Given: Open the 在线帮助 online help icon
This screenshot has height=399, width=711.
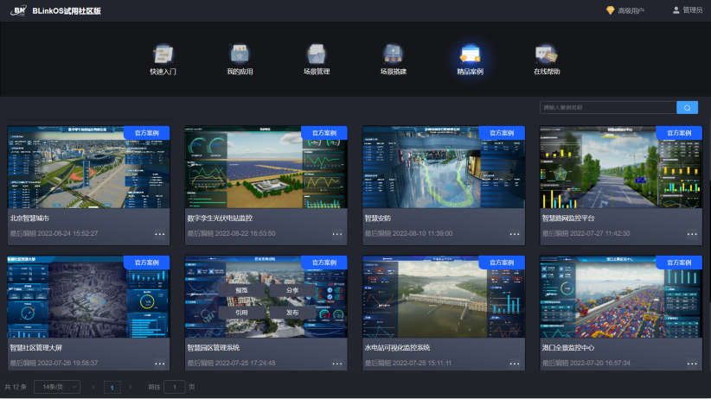Looking at the screenshot, I should coord(547,54).
